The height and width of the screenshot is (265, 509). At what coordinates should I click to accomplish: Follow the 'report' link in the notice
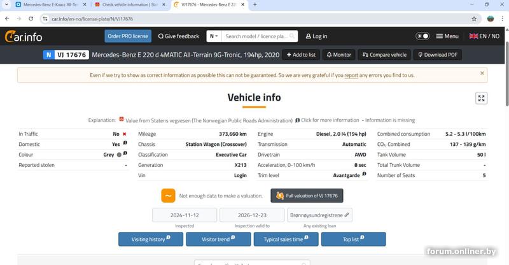351,75
